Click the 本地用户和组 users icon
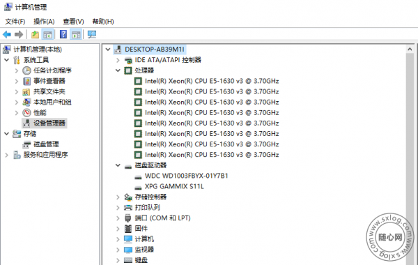 click(26, 103)
